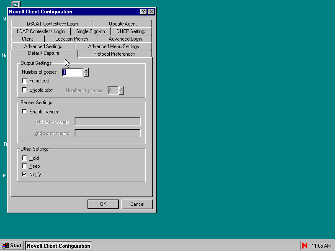Check the Enable banner checkbox
This screenshot has width=335, height=251.
point(25,112)
